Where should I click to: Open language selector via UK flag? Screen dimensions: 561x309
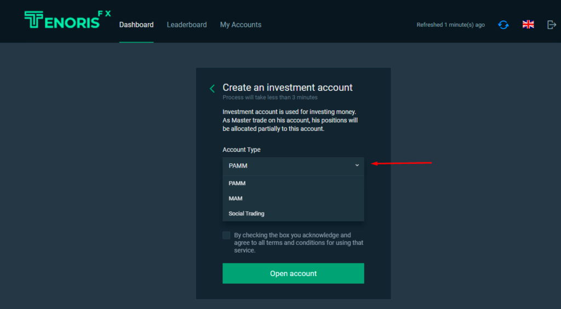pos(528,25)
